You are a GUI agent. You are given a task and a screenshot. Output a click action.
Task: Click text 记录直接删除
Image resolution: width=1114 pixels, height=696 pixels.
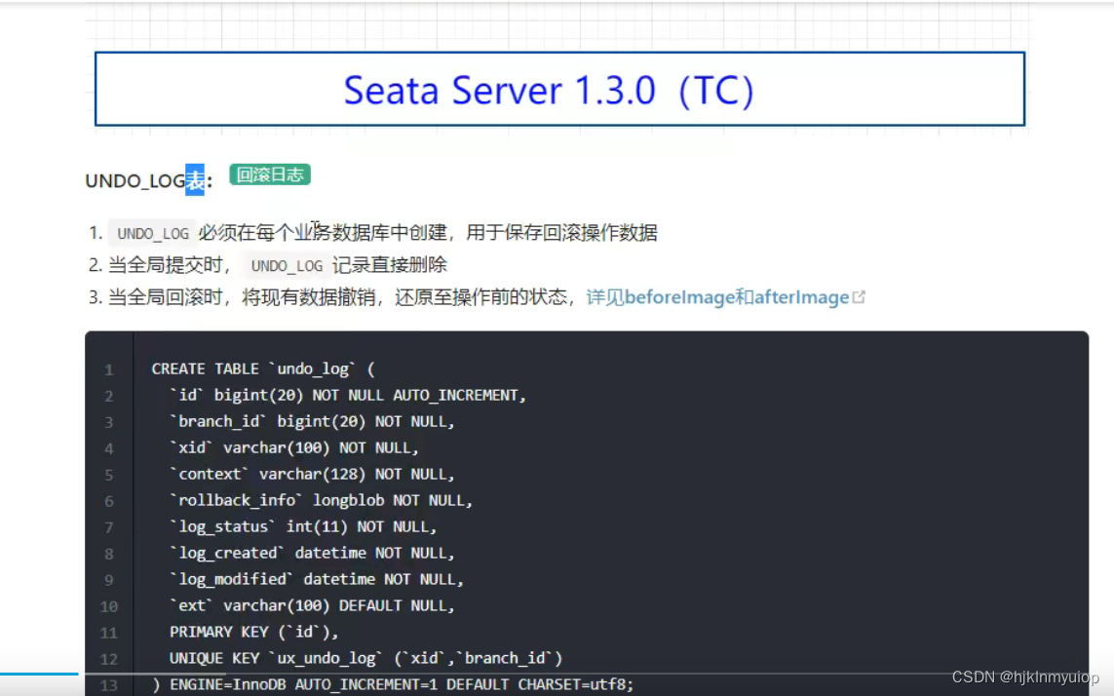pyautogui.click(x=389, y=265)
